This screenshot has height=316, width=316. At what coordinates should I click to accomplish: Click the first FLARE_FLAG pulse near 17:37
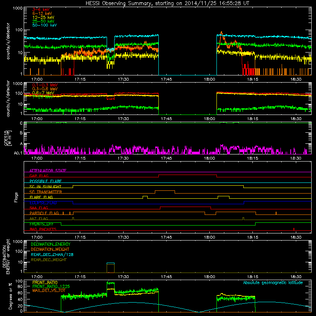[x=145, y=196]
